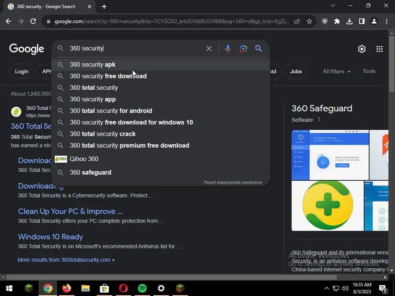This screenshot has height=296, width=395.
Task: Open the uBlock Origin extension icon
Action: click(x=325, y=22)
